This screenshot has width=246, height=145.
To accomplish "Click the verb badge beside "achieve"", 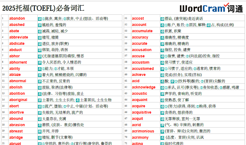I will tap(162, 75).
